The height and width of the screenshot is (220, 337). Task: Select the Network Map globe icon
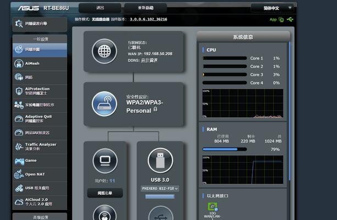point(19,50)
